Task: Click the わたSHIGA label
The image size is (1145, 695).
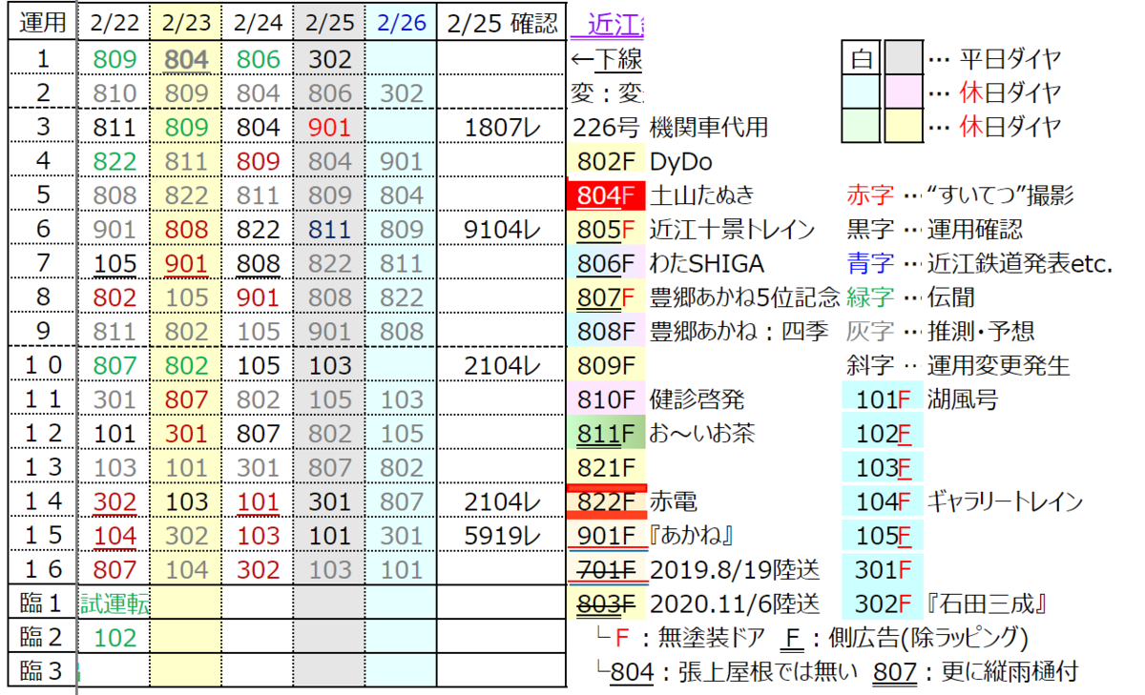Action: 707,264
